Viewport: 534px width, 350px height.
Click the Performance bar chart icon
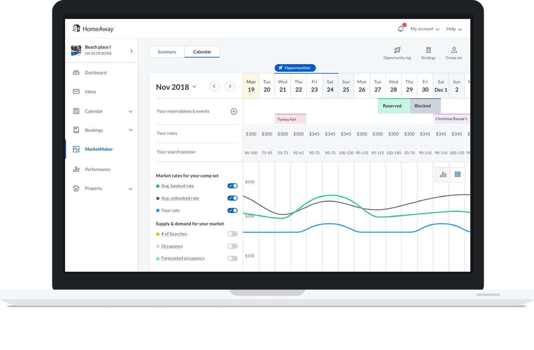76,169
